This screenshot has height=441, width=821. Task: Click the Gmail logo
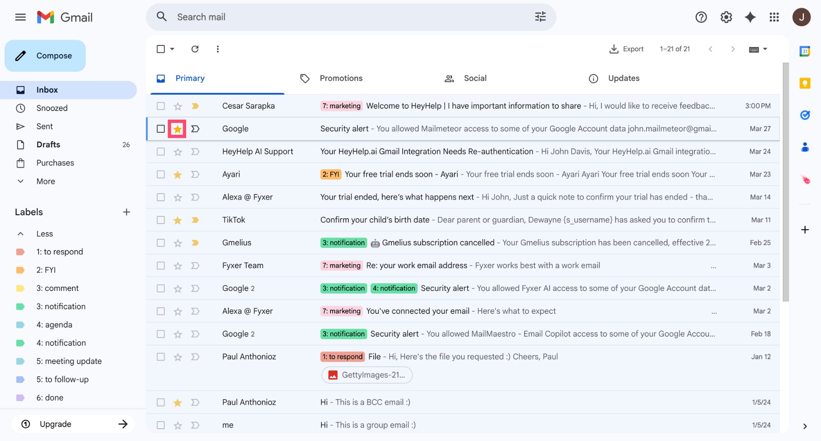pos(65,17)
